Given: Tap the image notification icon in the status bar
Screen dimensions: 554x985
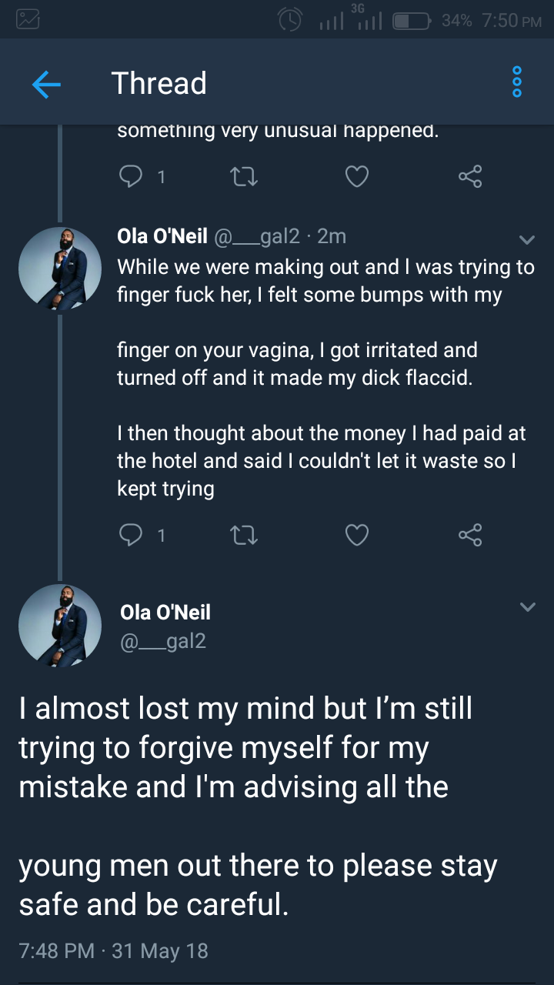Looking at the screenshot, I should coord(28,19).
